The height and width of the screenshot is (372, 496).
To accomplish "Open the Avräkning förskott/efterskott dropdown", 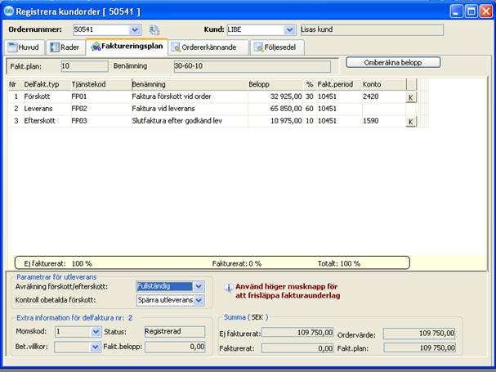I will (x=199, y=286).
